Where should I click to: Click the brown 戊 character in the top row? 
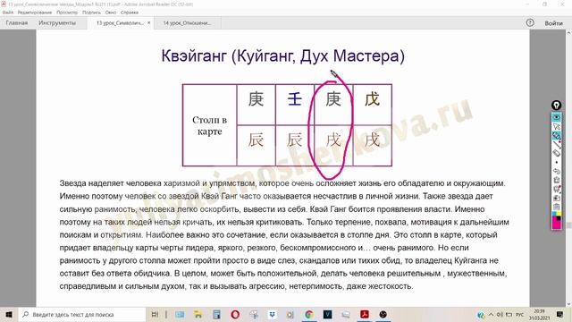[372, 99]
